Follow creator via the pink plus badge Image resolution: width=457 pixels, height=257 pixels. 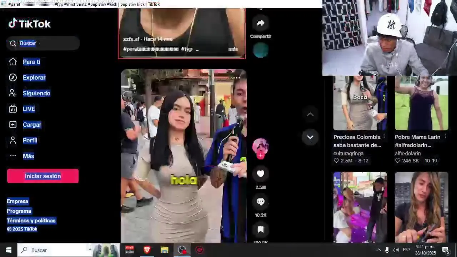pos(261,156)
